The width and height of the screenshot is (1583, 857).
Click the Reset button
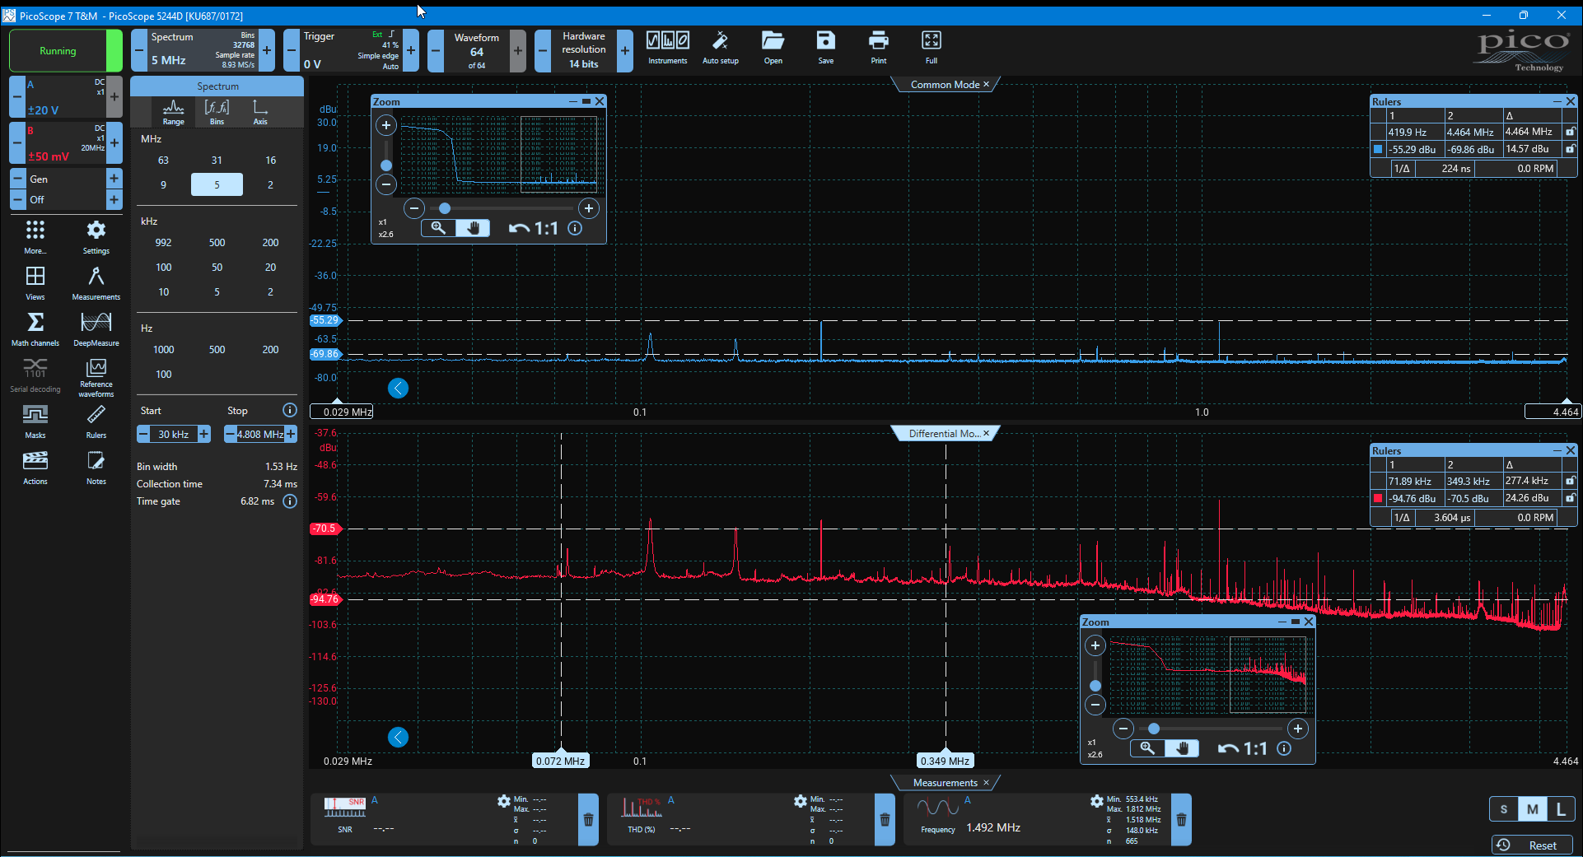1533,845
